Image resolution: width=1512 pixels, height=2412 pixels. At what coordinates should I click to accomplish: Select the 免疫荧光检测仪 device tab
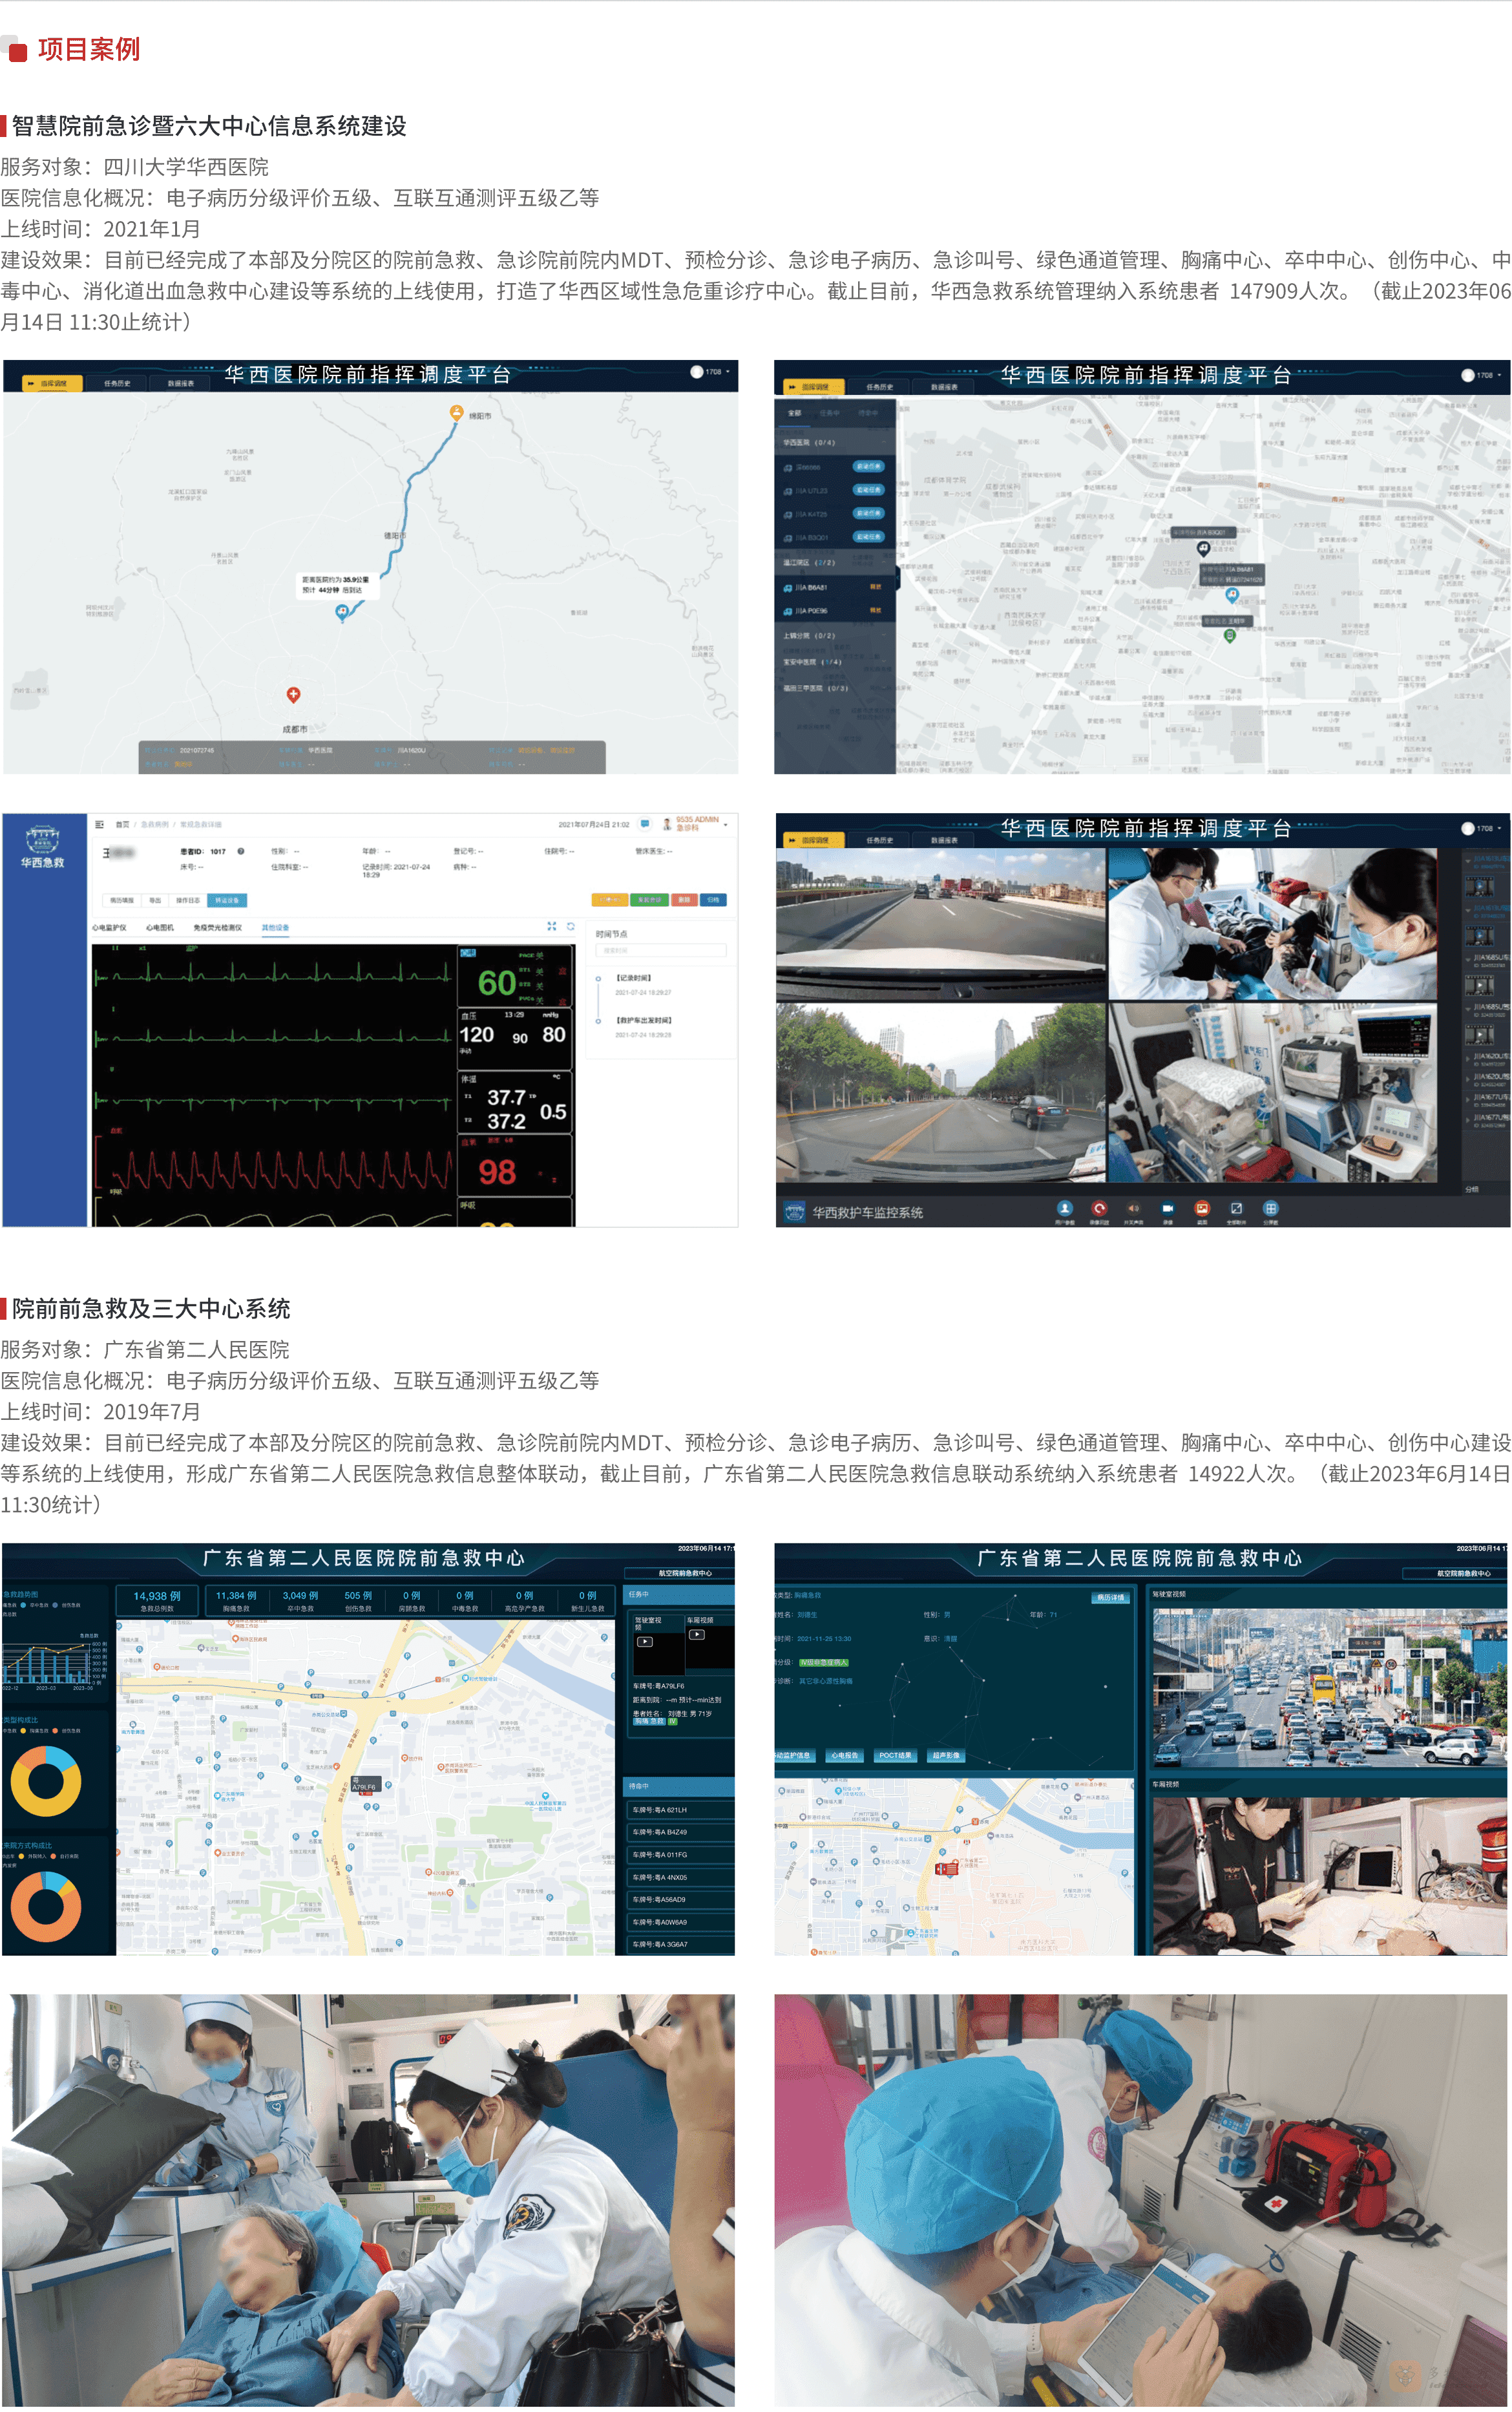tap(217, 927)
